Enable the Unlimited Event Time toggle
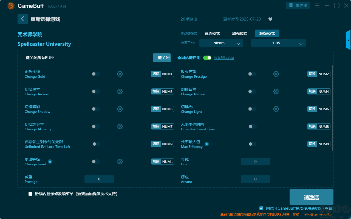 (x=252, y=126)
